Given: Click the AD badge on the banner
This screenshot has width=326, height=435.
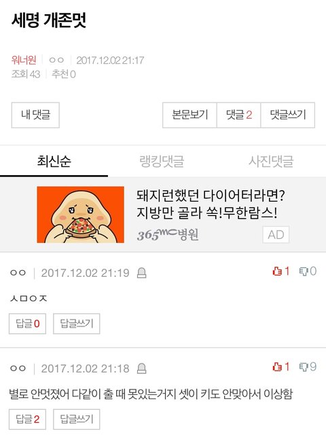Looking at the screenshot, I should 276,235.
